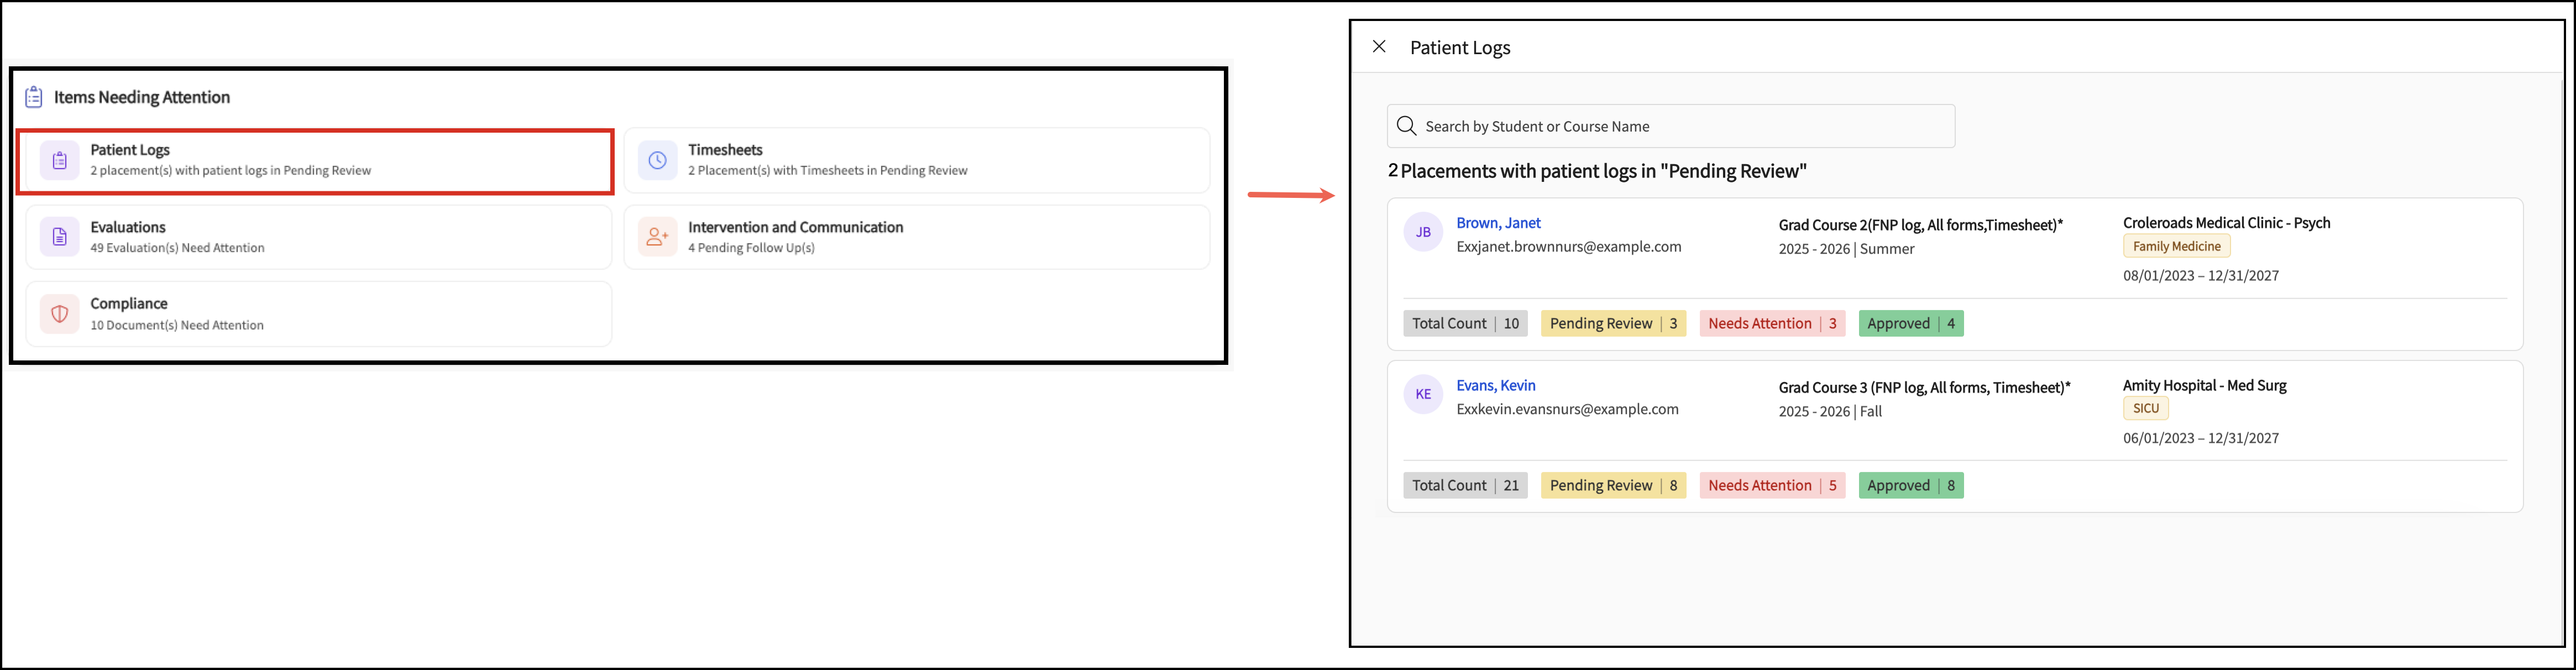Select the Family Medicine tag
Screen dimensions: 2576x670
click(2176, 246)
